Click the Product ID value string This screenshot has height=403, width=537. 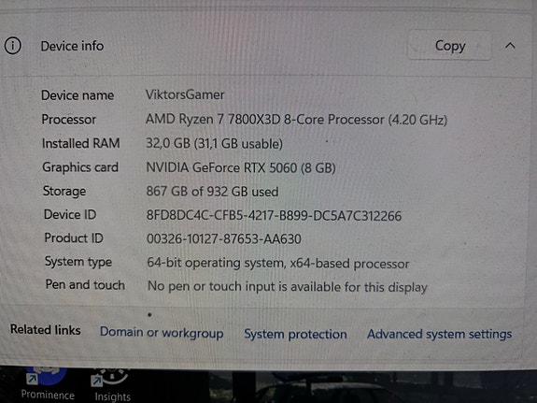(224, 238)
